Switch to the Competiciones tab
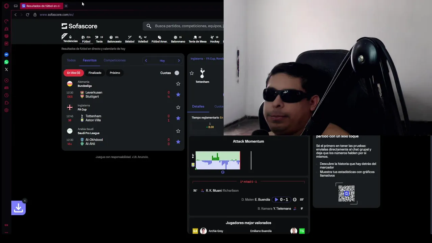This screenshot has height=243, width=432. pos(114,60)
